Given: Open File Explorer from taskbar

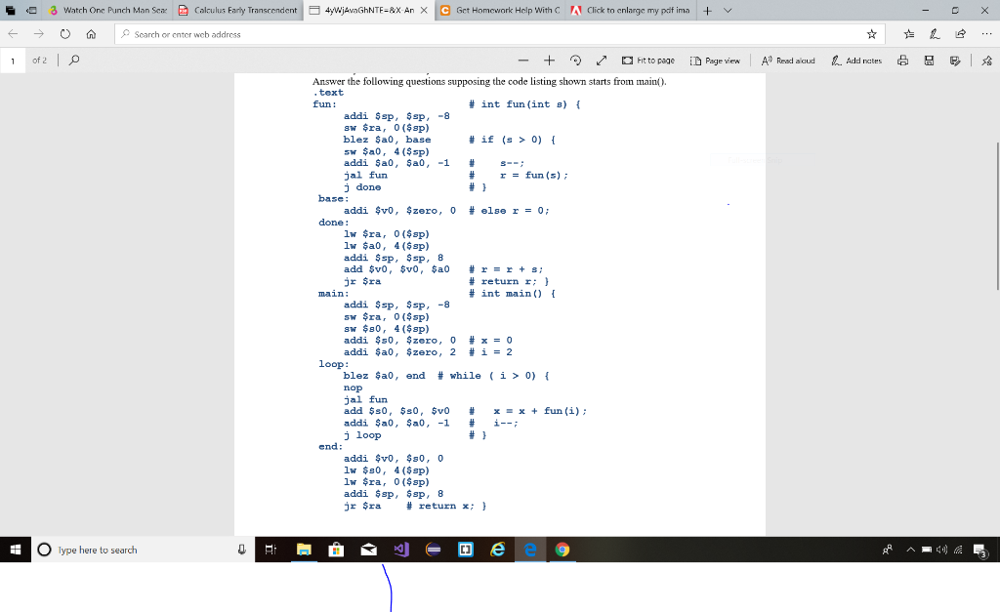Looking at the screenshot, I should tap(304, 550).
